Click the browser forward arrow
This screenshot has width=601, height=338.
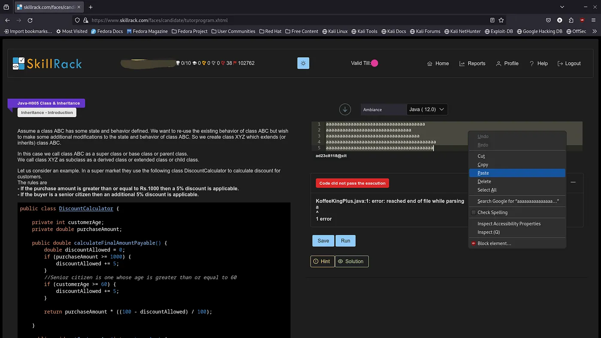(18, 20)
